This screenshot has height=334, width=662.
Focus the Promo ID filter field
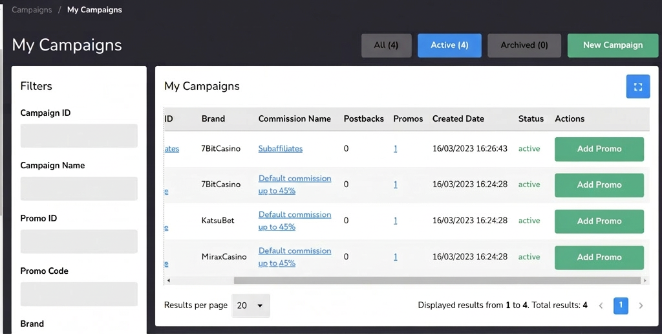click(x=79, y=241)
